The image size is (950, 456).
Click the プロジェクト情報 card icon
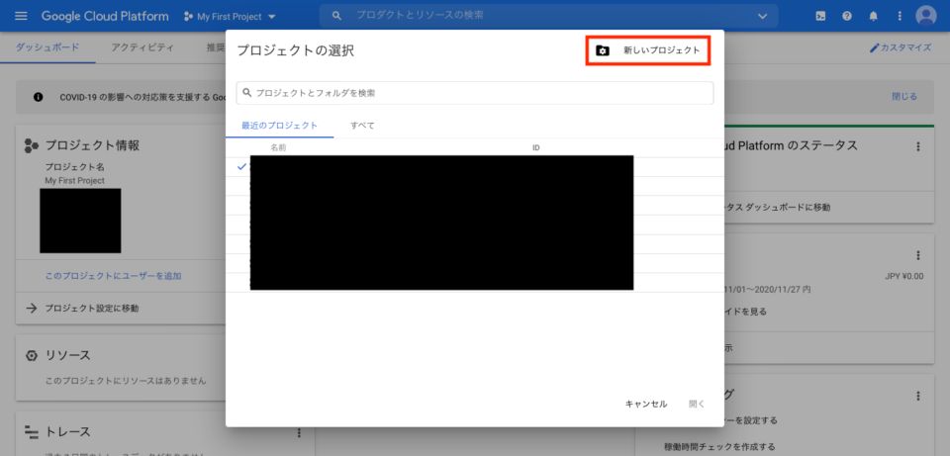[x=31, y=145]
